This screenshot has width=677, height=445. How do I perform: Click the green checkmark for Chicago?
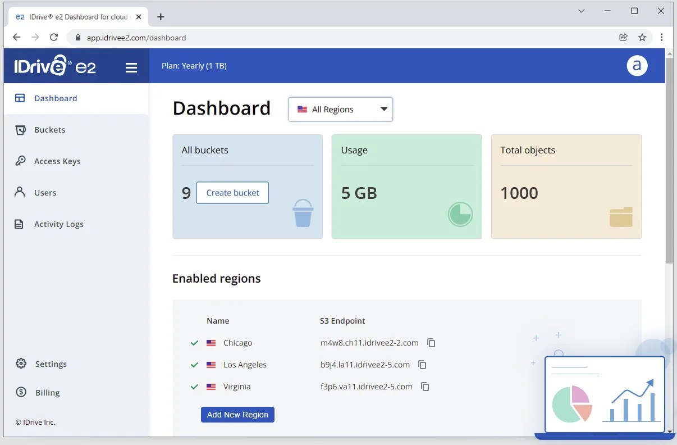tap(194, 343)
